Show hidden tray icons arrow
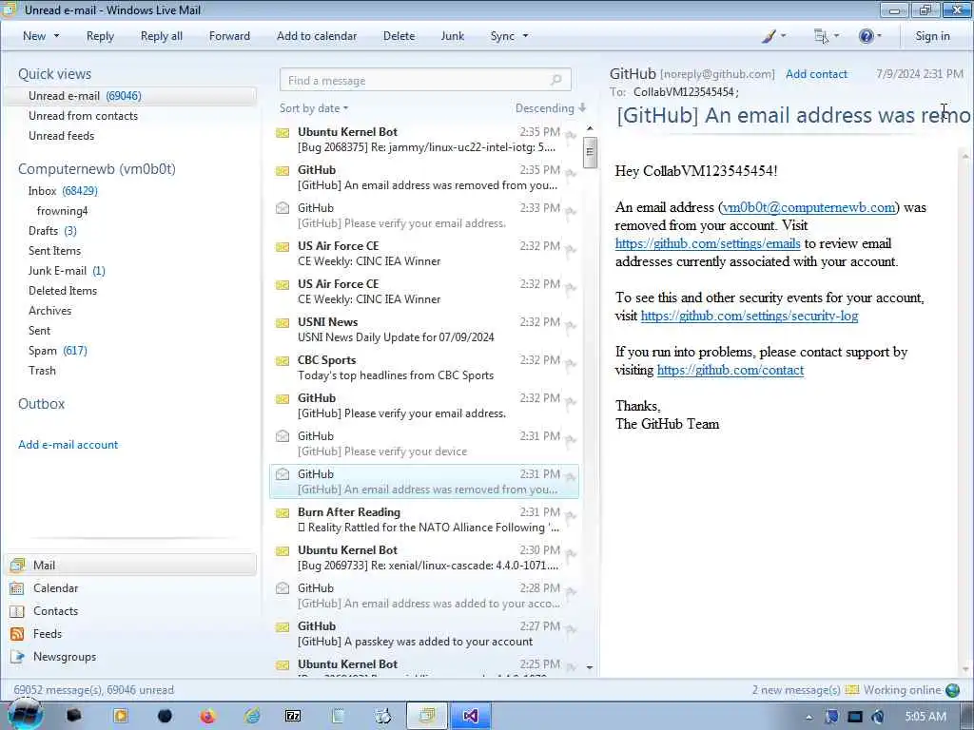 pyautogui.click(x=808, y=717)
